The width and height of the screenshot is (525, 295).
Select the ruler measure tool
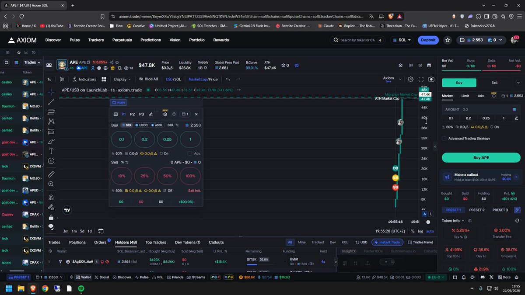tap(51, 174)
